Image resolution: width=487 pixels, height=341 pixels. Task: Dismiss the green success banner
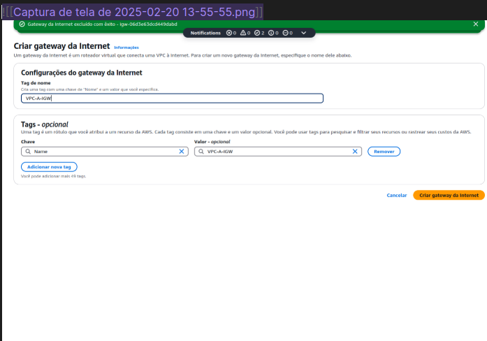474,24
